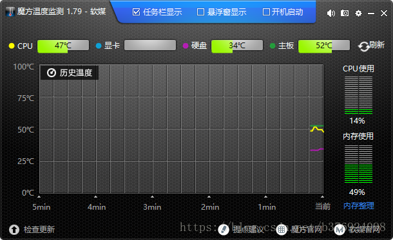Click the 3min timeline marker
This screenshot has height=240, width=393.
coord(152,207)
